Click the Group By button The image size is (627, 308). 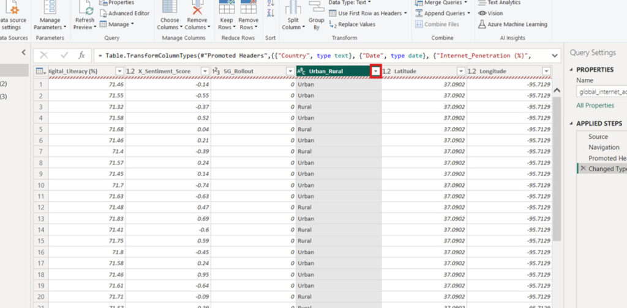pyautogui.click(x=317, y=16)
